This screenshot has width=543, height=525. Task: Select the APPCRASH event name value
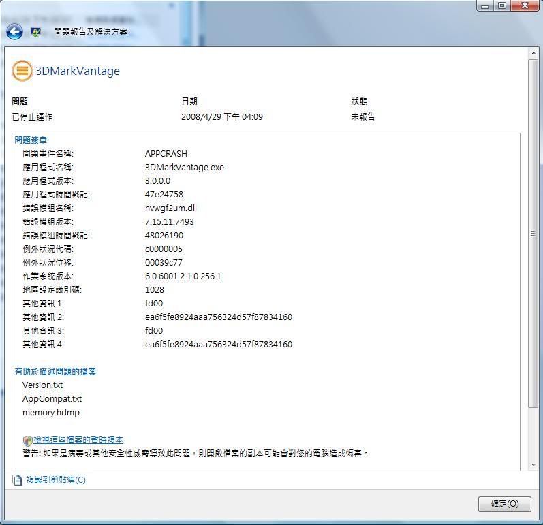[166, 154]
